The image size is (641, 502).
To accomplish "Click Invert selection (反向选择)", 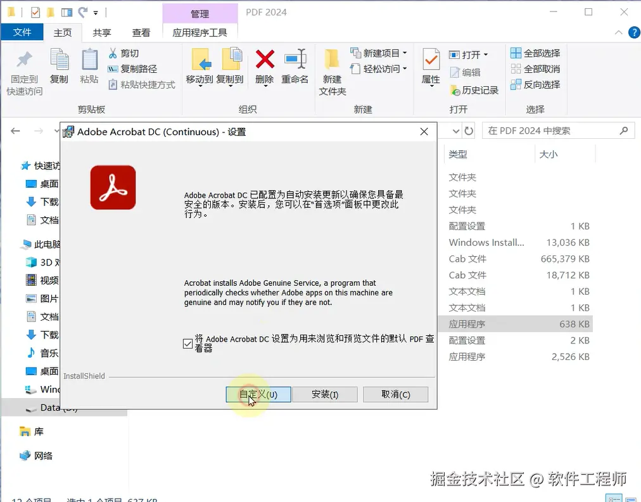I will (535, 85).
